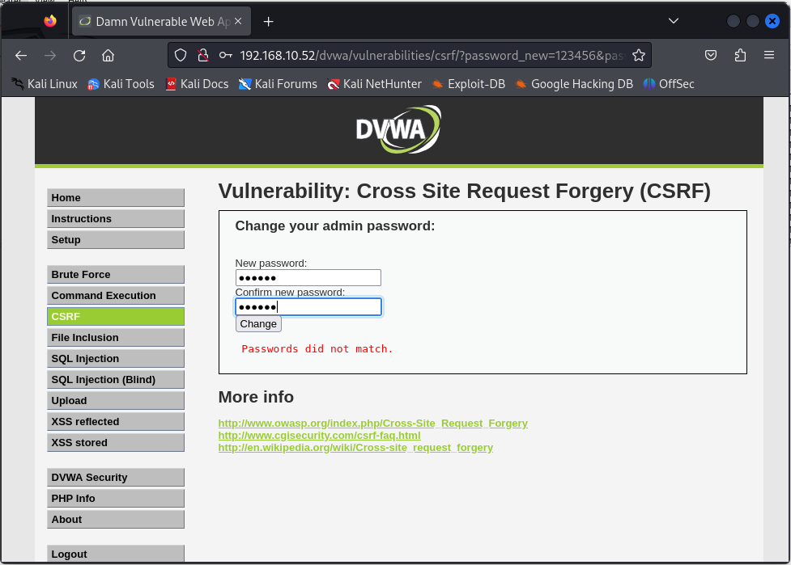The image size is (791, 565).
Task: Click the 'Passwords did not match.' message
Action: click(317, 349)
